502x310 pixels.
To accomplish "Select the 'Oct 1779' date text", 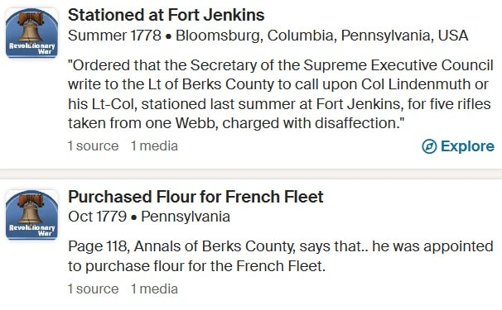I will click(97, 217).
